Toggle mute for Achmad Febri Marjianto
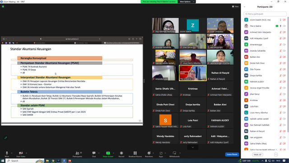The height and width of the screenshot is (163, 289). 280,32
